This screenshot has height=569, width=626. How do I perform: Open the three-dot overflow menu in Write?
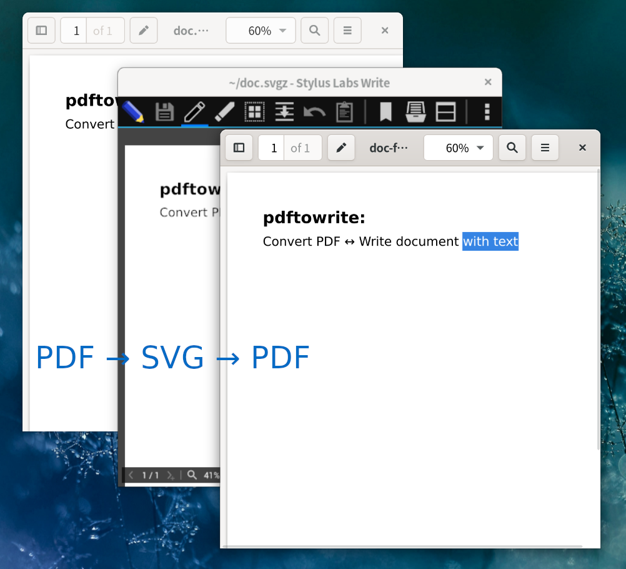(x=487, y=111)
